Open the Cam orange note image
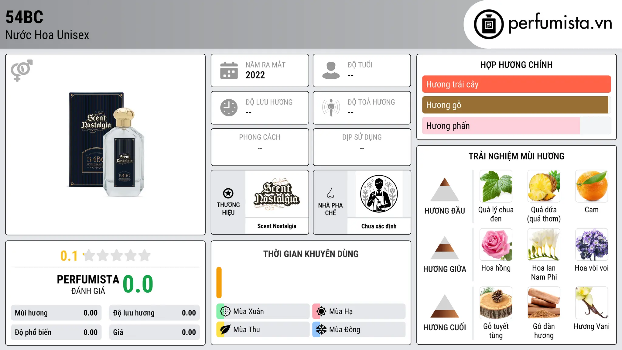Image resolution: width=622 pixels, height=350 pixels. [592, 186]
